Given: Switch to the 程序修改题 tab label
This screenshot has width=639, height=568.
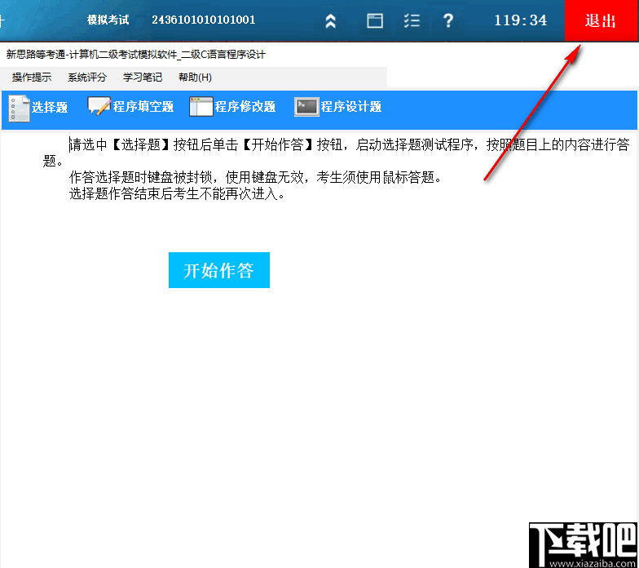Looking at the screenshot, I should click(245, 106).
